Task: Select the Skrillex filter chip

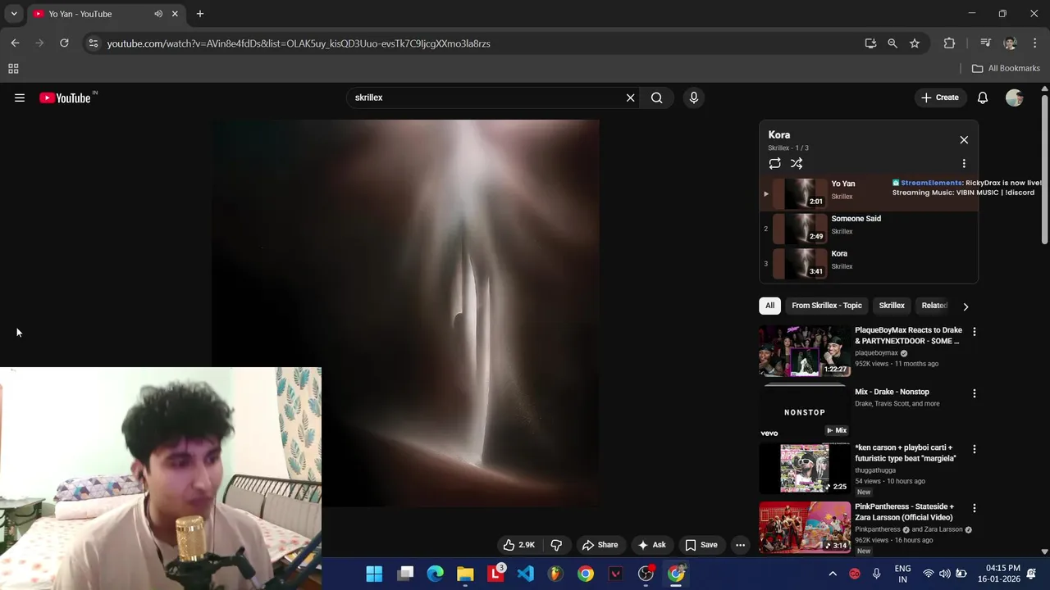Action: pos(892,306)
